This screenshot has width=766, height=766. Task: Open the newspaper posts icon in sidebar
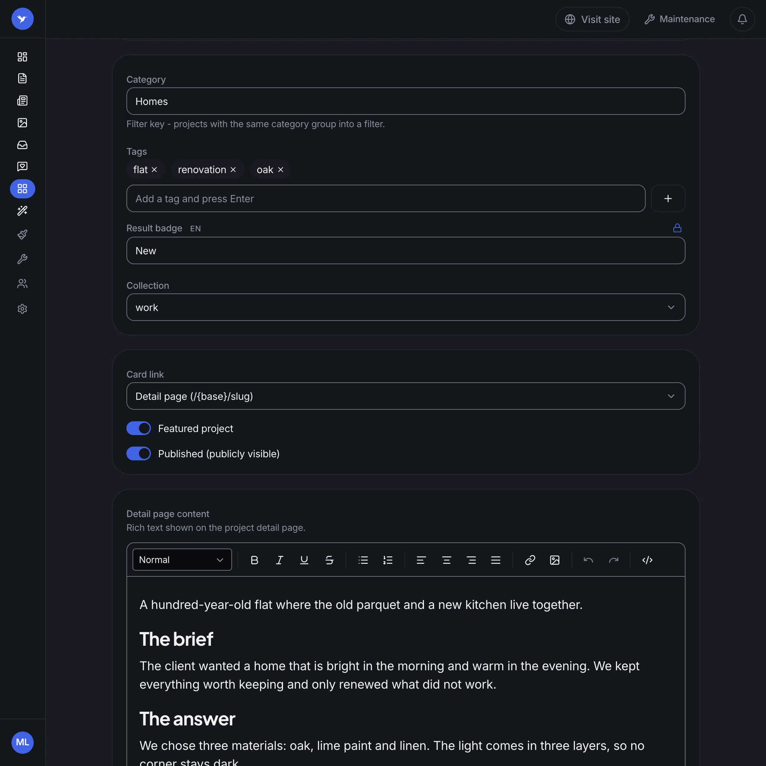click(x=22, y=100)
